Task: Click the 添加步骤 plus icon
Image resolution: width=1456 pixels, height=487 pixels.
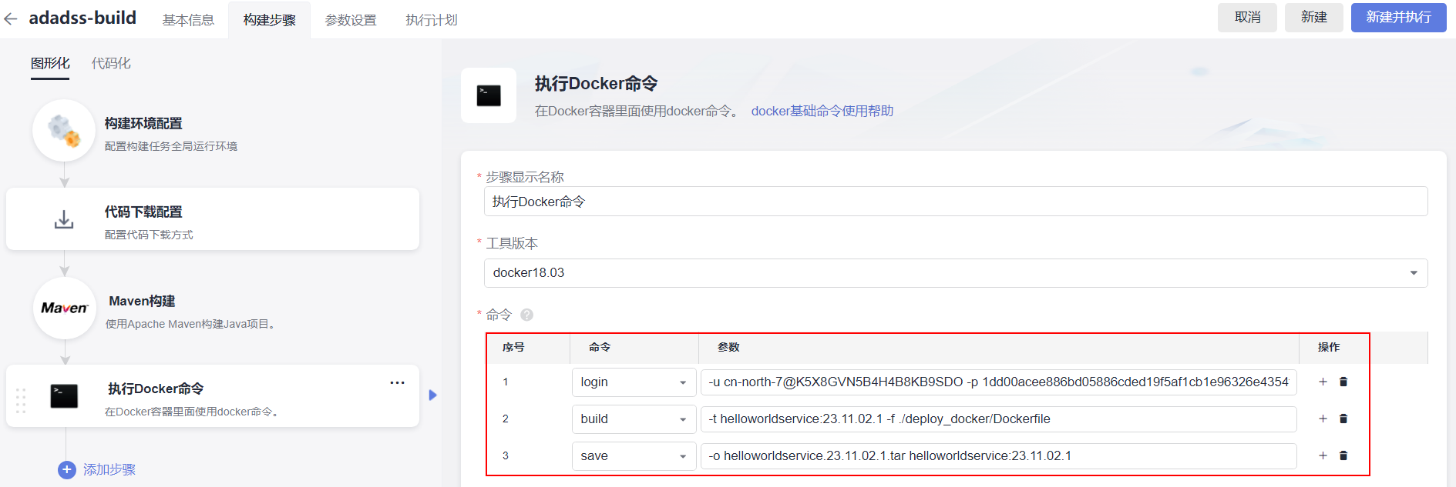Action: [x=67, y=469]
